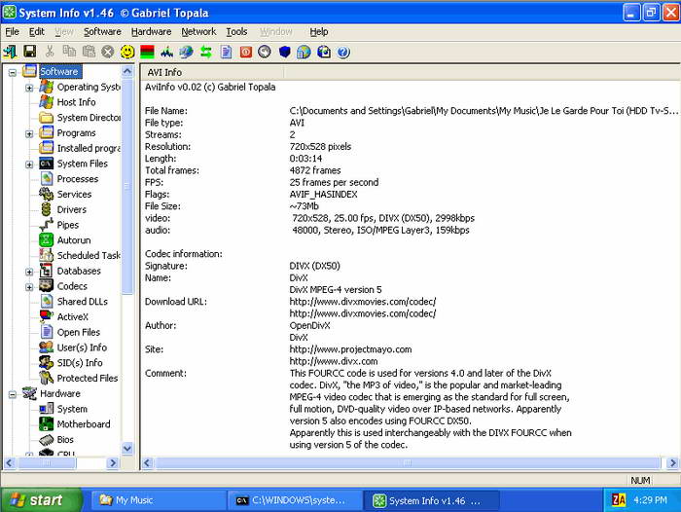Click the round dark clock icon
This screenshot has height=512, width=681.
point(265,53)
